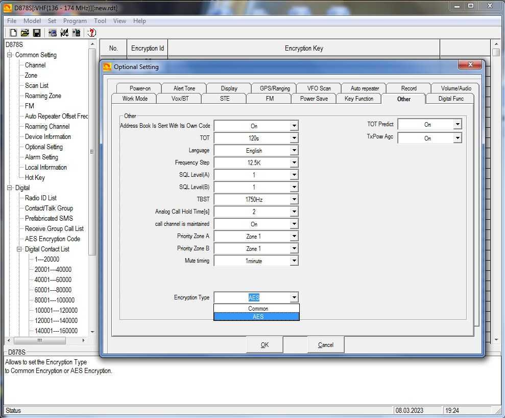Open the SQL Level(B) dropdown
The height and width of the screenshot is (418, 505).
point(294,187)
